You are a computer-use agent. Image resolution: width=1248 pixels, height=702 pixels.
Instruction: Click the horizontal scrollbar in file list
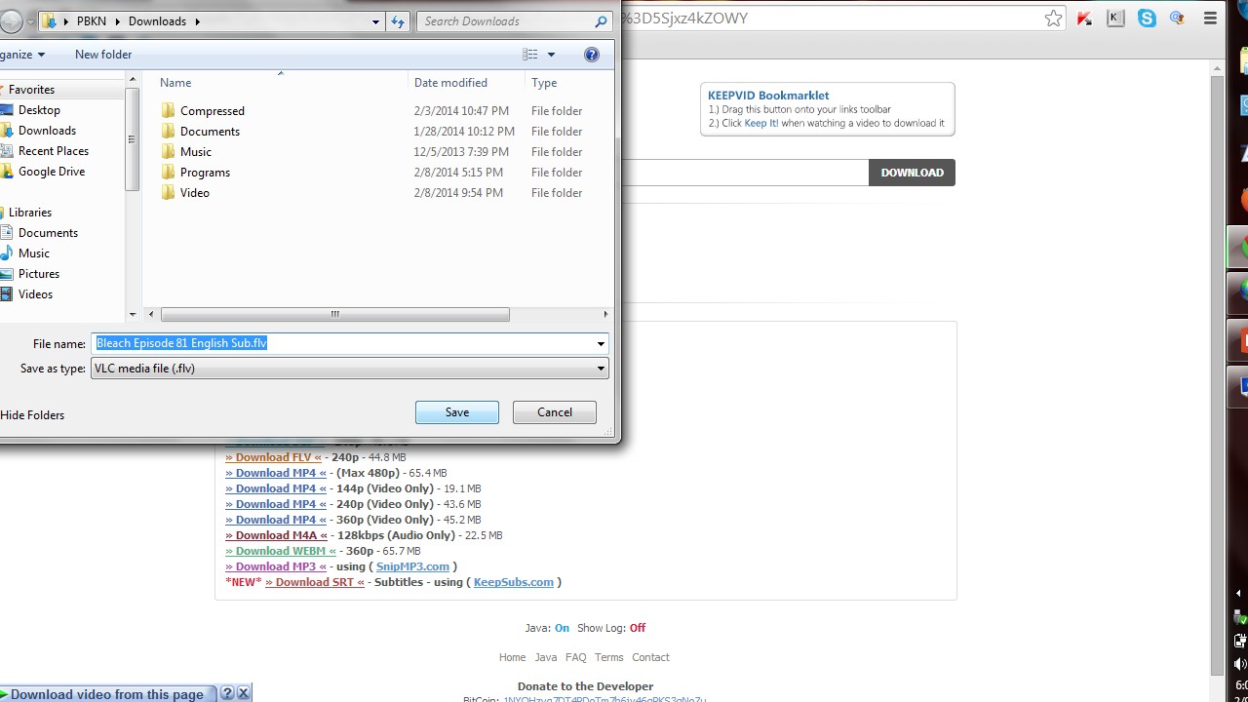pos(334,314)
